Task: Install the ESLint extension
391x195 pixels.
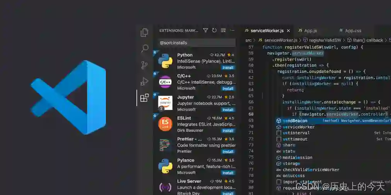Action: point(228,131)
